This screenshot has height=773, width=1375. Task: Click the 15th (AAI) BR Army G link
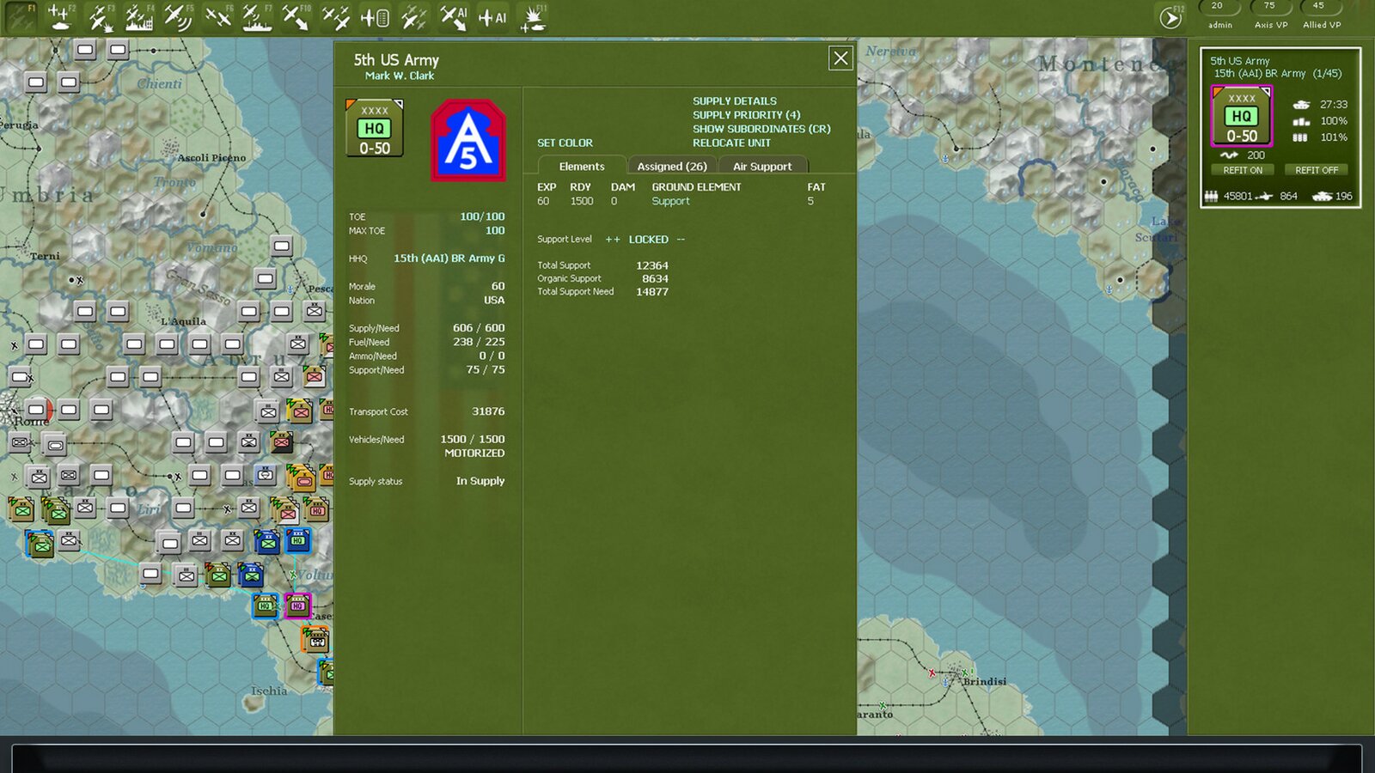449,259
